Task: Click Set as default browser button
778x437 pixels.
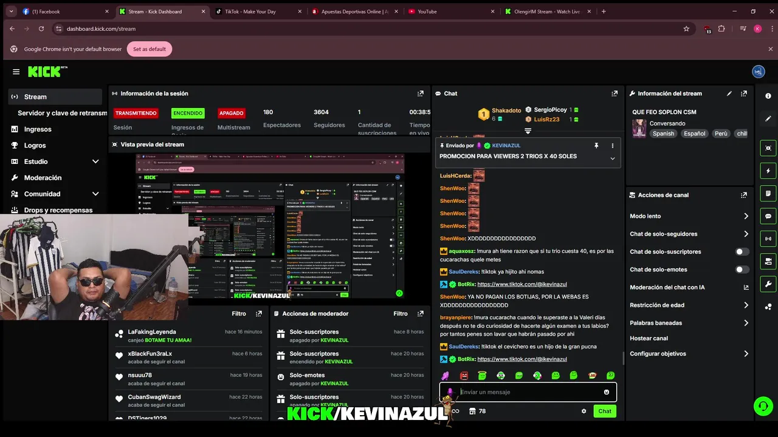Action: coord(150,49)
